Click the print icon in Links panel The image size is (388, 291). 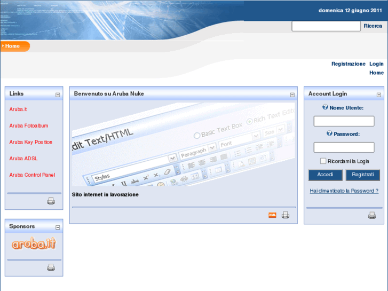point(51,201)
